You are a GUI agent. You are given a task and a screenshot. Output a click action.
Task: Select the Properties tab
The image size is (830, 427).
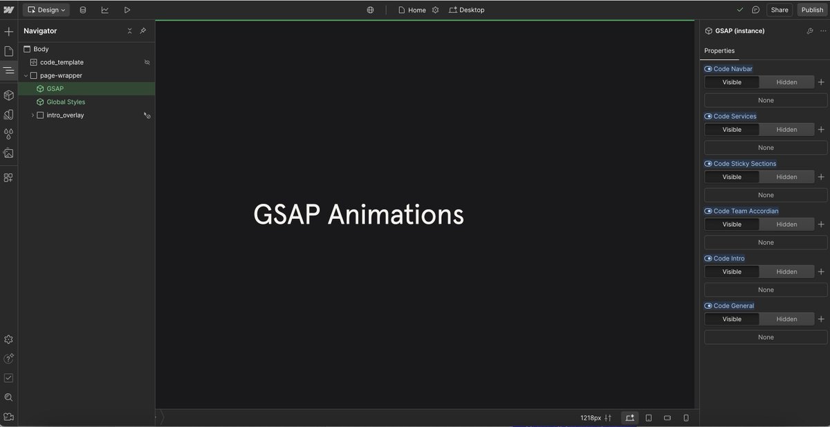(x=719, y=50)
